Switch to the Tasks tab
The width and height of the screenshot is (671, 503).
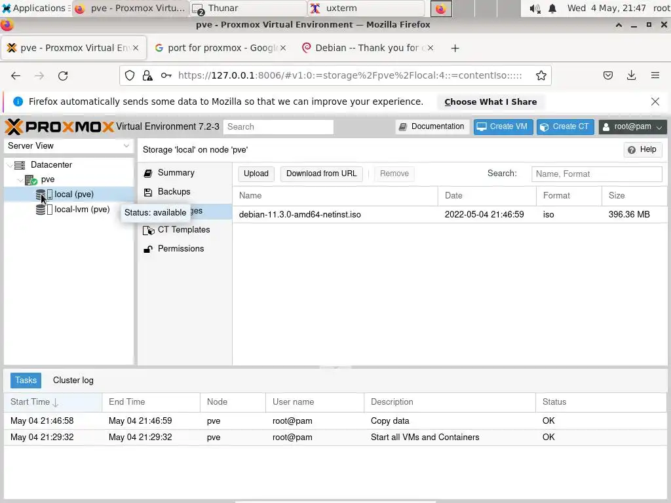26,381
